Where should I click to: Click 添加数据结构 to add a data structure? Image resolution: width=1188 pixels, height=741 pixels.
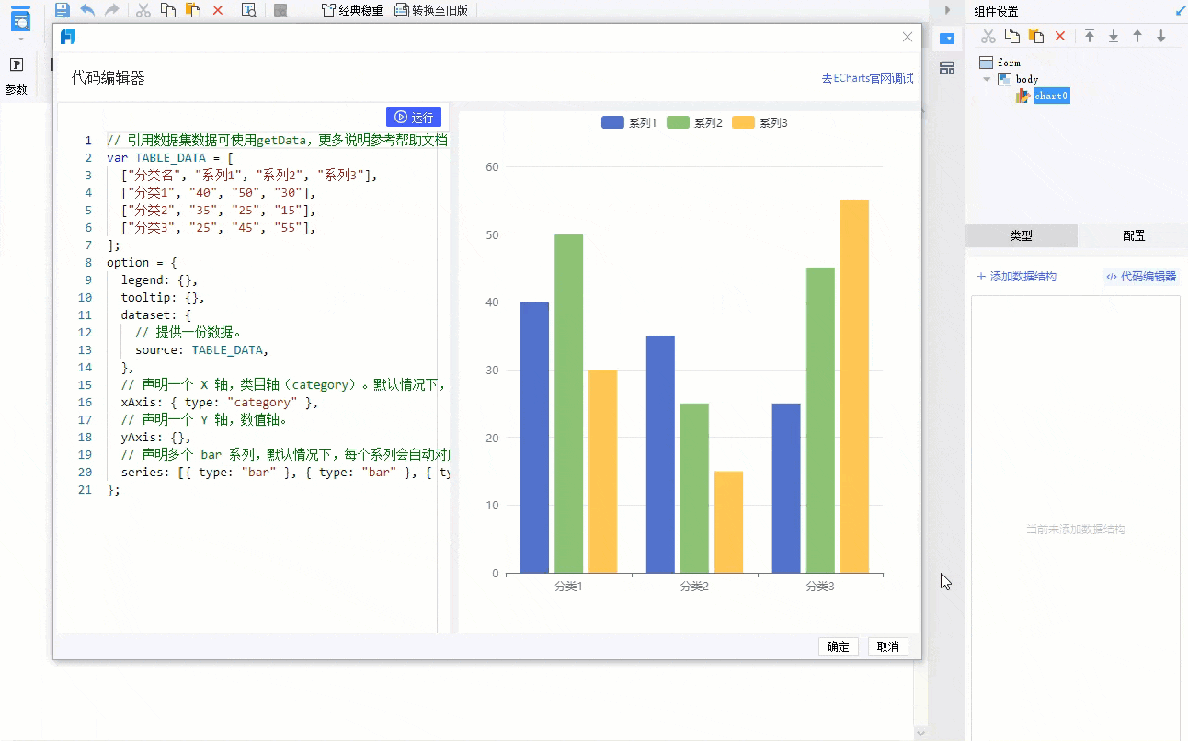pyautogui.click(x=1016, y=276)
